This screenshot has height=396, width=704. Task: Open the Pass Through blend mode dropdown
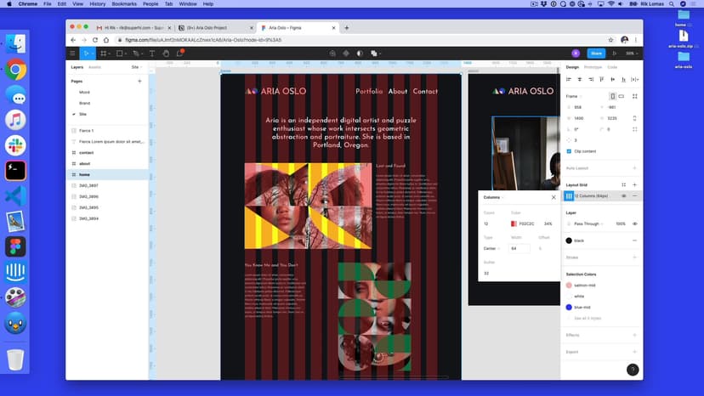pos(588,223)
